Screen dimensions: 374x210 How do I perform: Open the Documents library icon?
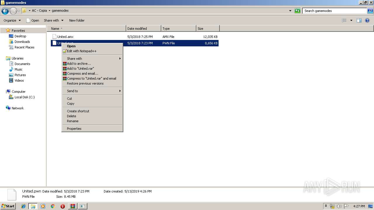(11, 64)
